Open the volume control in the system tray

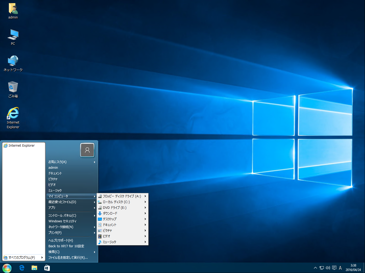[328, 268]
